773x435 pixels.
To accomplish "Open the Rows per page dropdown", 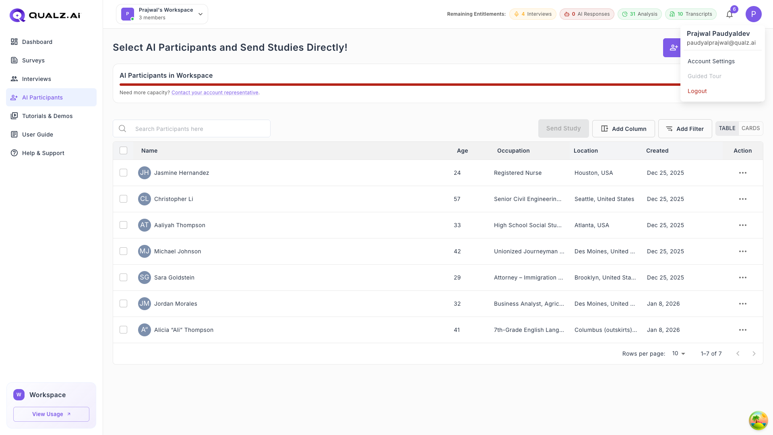I will click(678, 353).
